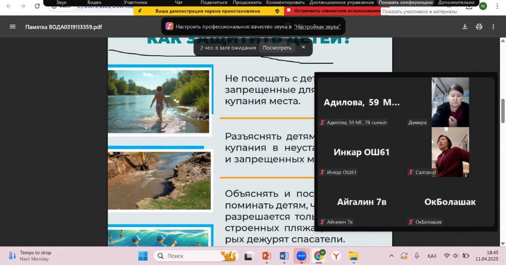Toggle the КАЗ keyboard language indicator
Image resolution: width=506 pixels, height=265 pixels.
click(432, 256)
